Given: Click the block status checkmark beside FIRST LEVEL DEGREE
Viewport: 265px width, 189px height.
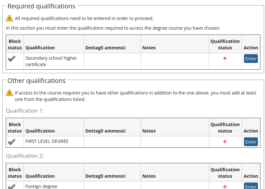Looking at the screenshot, I should 12,142.
